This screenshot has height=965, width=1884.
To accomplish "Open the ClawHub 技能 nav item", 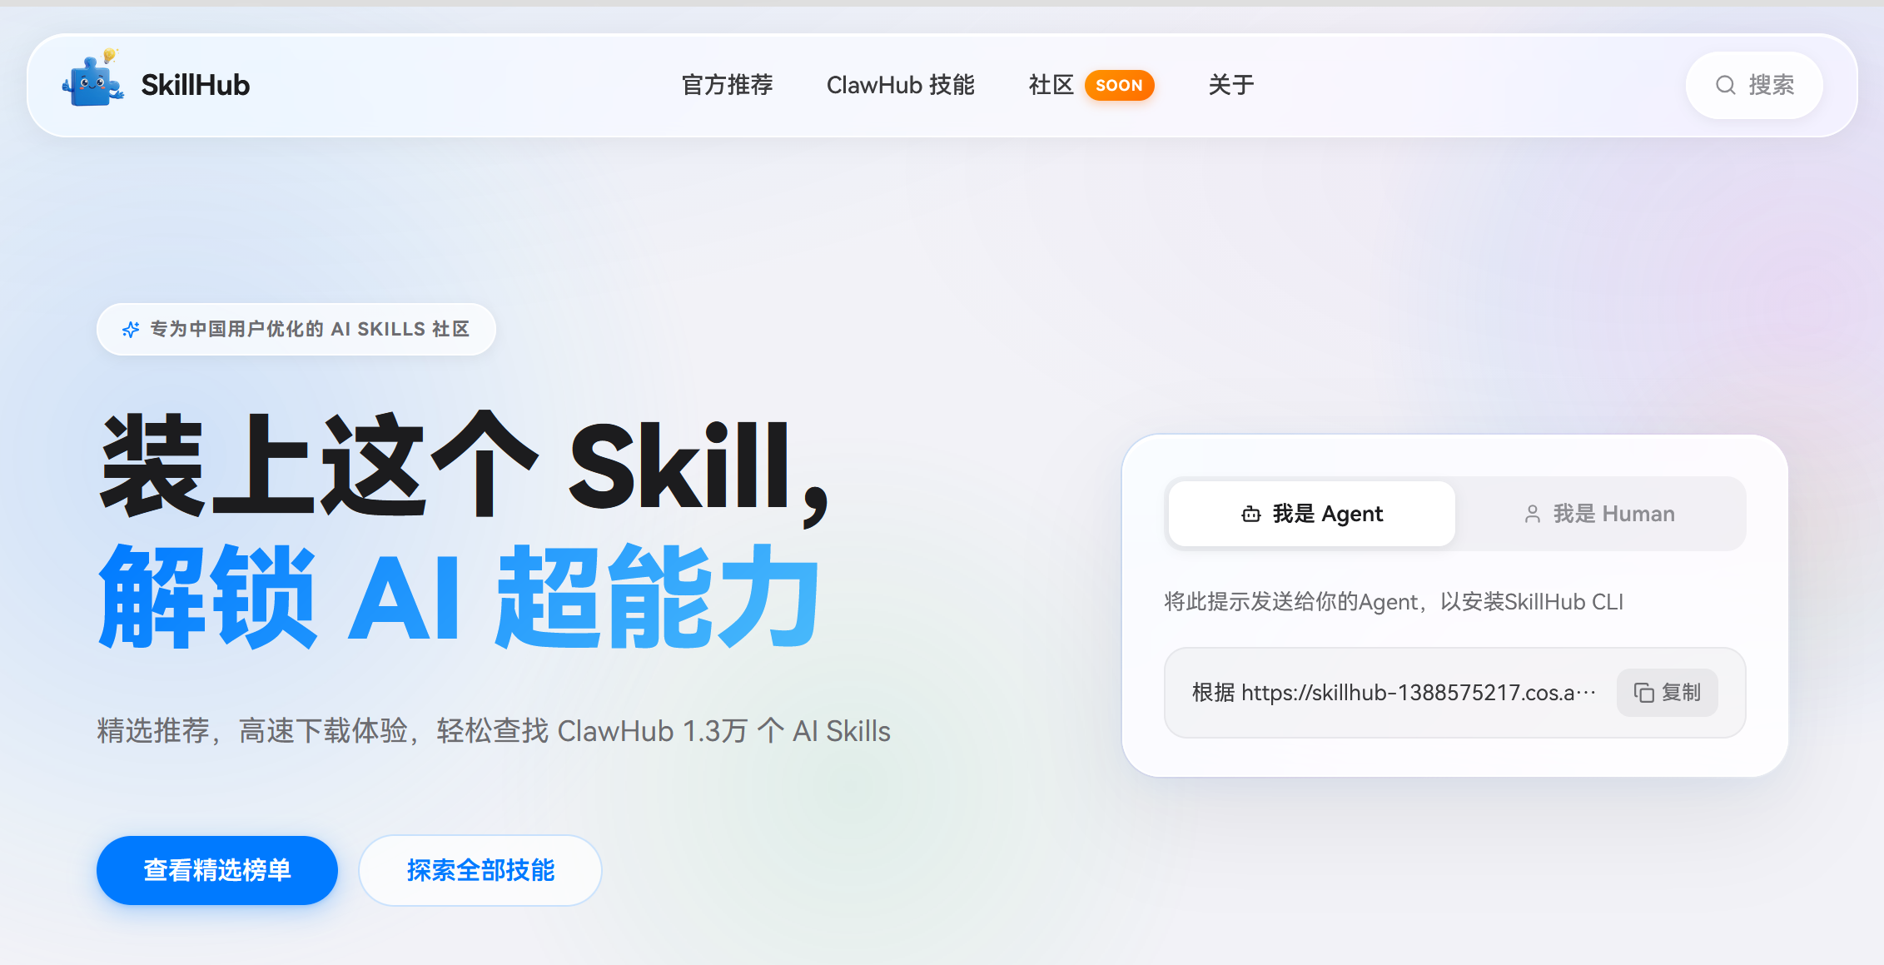I will (x=900, y=85).
